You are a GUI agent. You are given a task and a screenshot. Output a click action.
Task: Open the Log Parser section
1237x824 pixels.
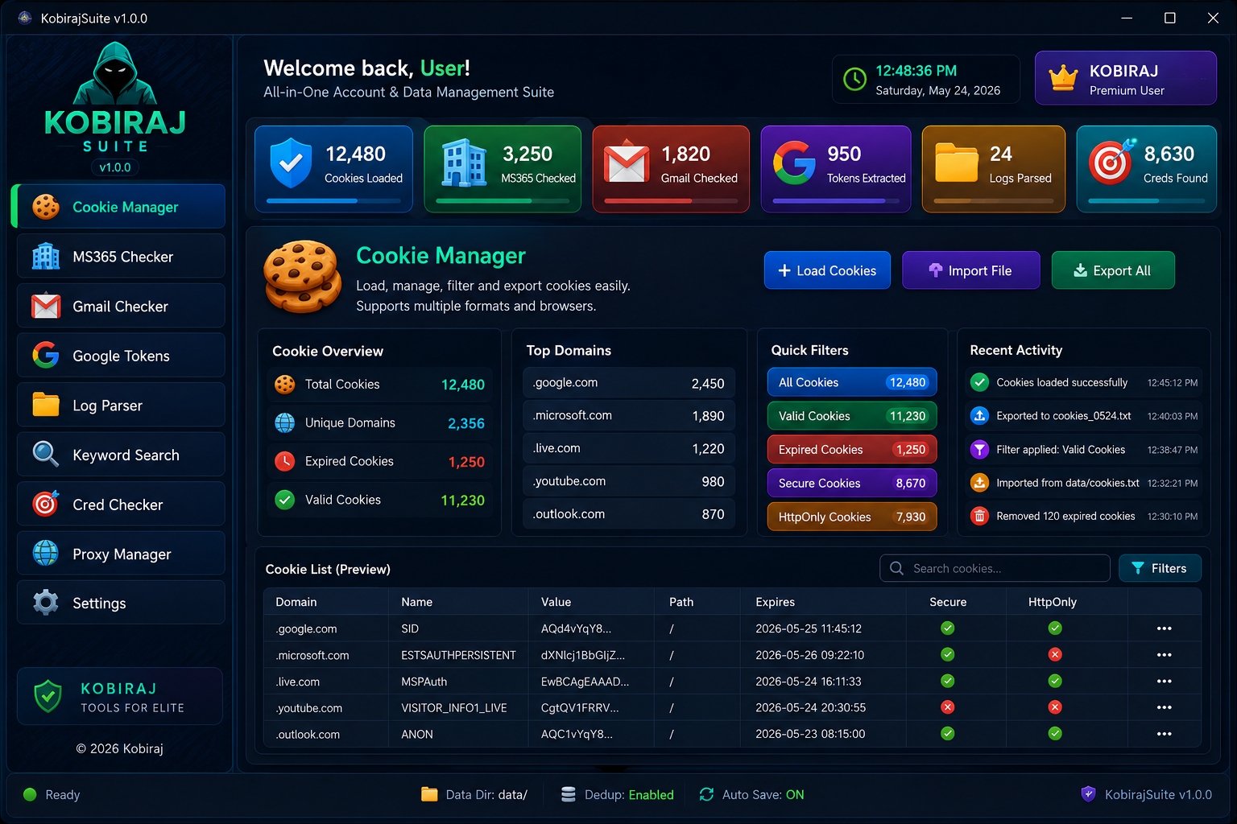[x=121, y=405]
